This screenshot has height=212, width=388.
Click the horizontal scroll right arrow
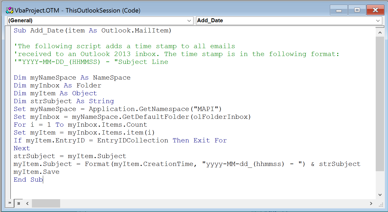(371, 203)
